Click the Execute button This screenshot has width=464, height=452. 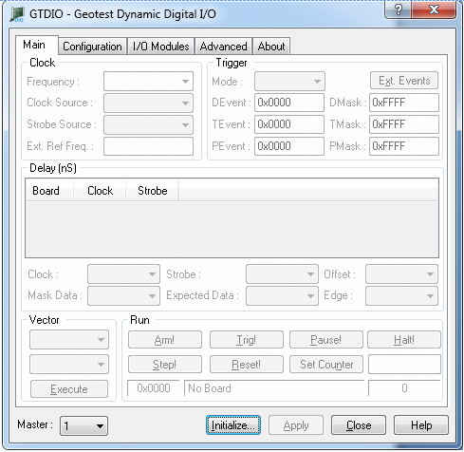click(69, 388)
